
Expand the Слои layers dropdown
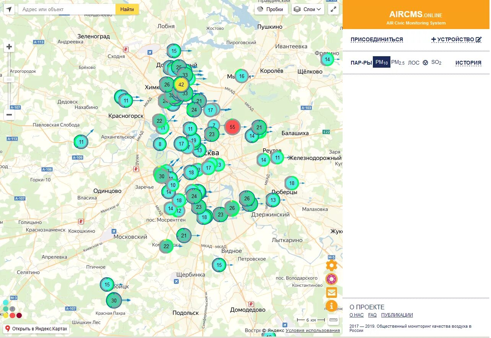(308, 10)
